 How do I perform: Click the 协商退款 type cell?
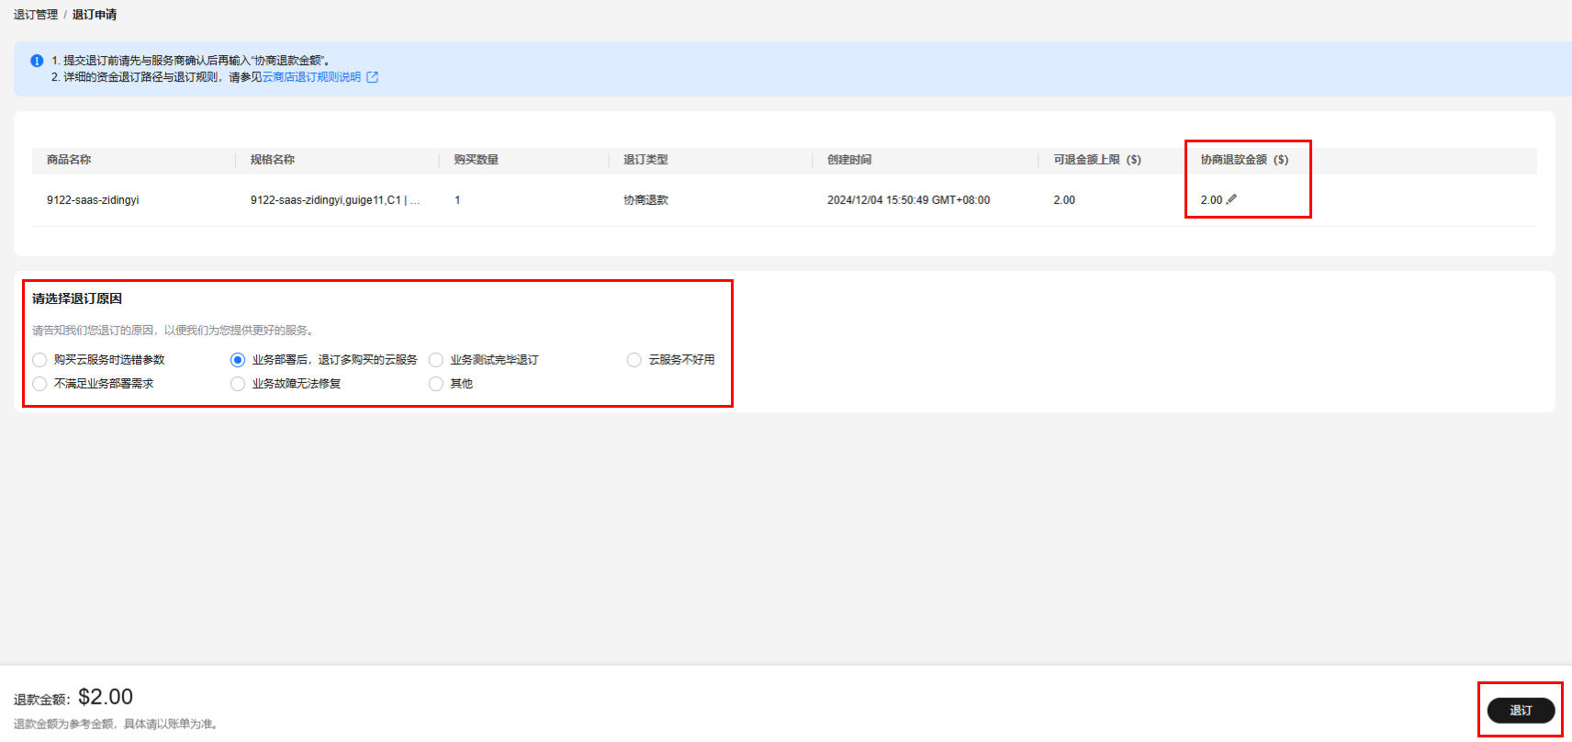(646, 200)
